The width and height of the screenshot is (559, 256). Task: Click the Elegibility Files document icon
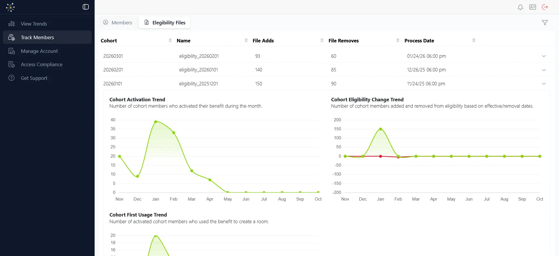tap(147, 22)
